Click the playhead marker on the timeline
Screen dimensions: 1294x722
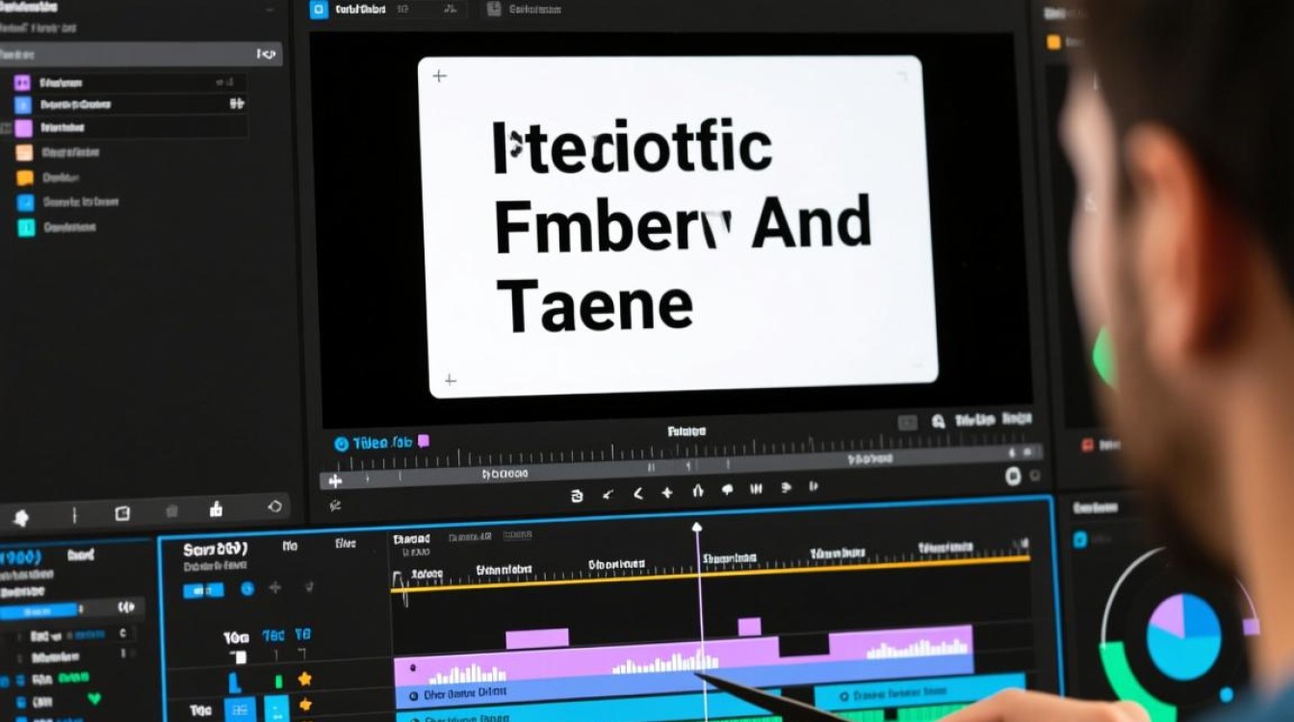697,528
